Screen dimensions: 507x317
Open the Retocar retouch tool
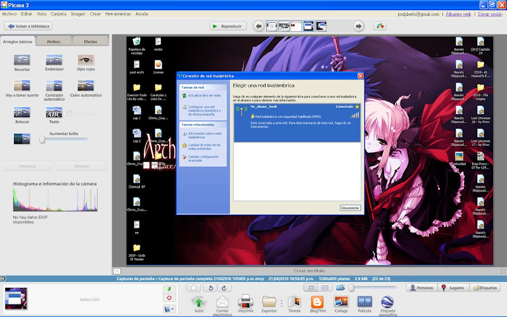pos(22,113)
